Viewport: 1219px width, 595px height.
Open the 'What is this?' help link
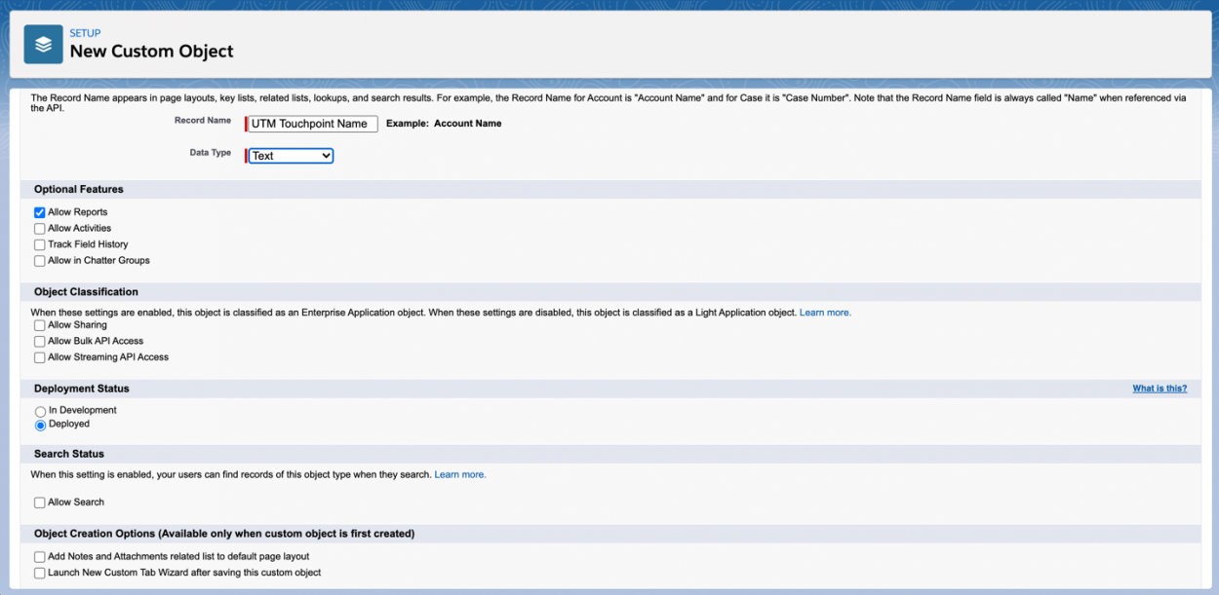[1160, 389]
